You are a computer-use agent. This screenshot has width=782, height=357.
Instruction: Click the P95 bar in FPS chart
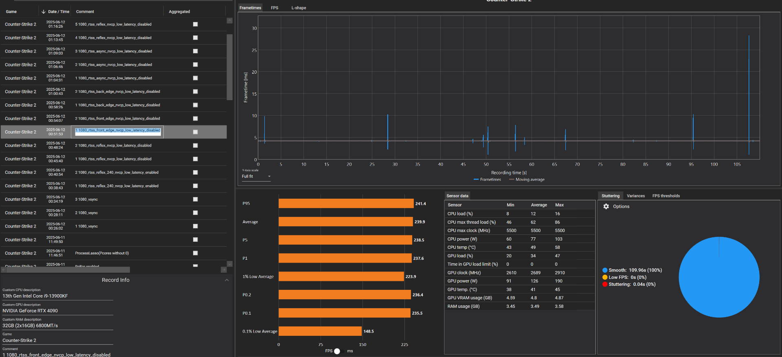pos(346,204)
